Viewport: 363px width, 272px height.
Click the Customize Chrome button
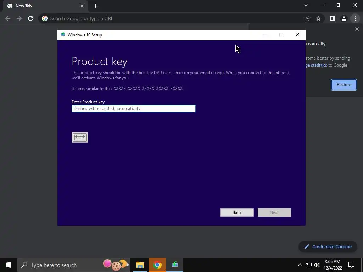[x=328, y=247]
